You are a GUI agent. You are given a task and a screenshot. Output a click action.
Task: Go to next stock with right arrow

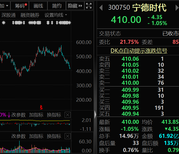tap(177, 8)
